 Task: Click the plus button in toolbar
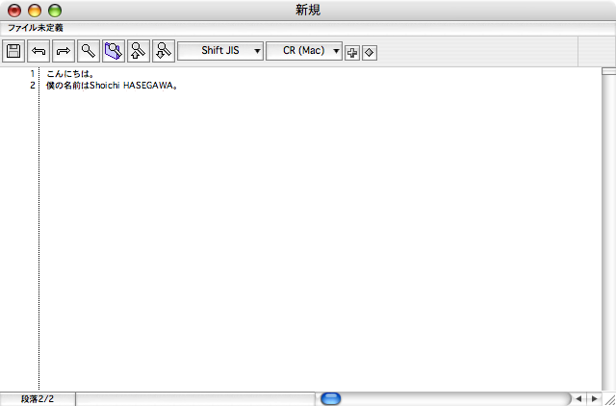[x=352, y=53]
